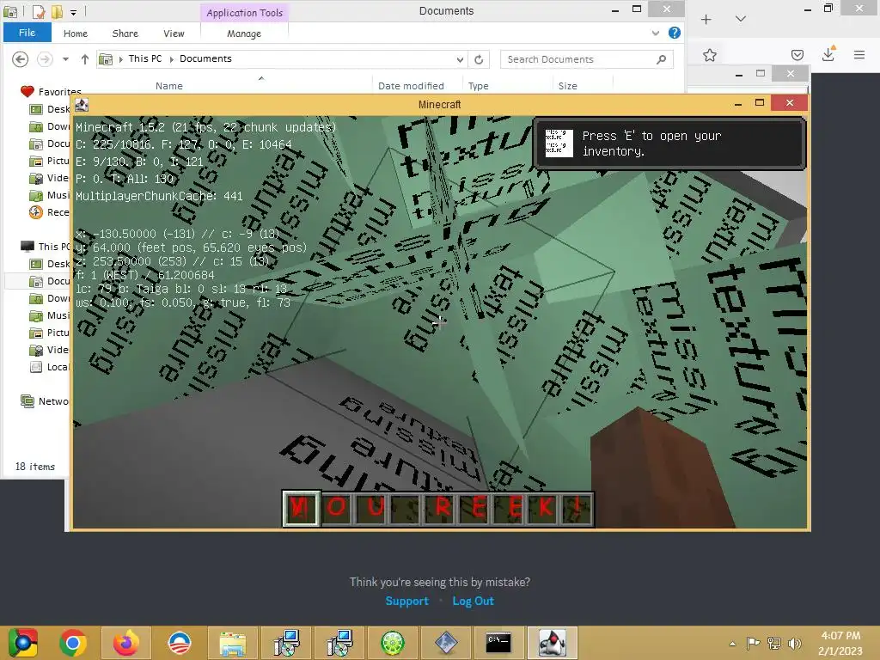Bookmark page with star icon
The height and width of the screenshot is (660, 880).
coord(709,55)
